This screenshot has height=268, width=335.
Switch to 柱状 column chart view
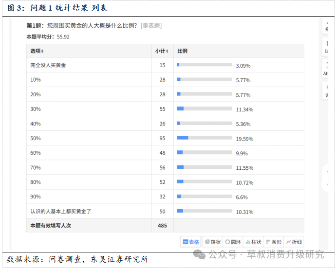click(253, 242)
